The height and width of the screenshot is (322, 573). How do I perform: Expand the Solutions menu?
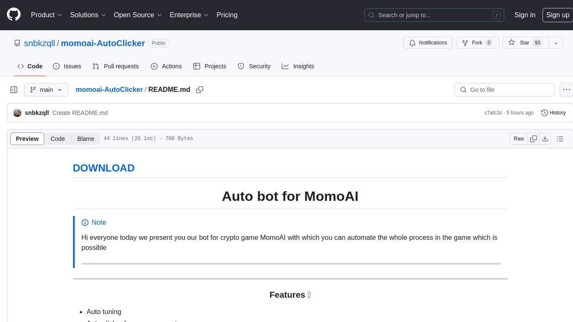click(88, 15)
